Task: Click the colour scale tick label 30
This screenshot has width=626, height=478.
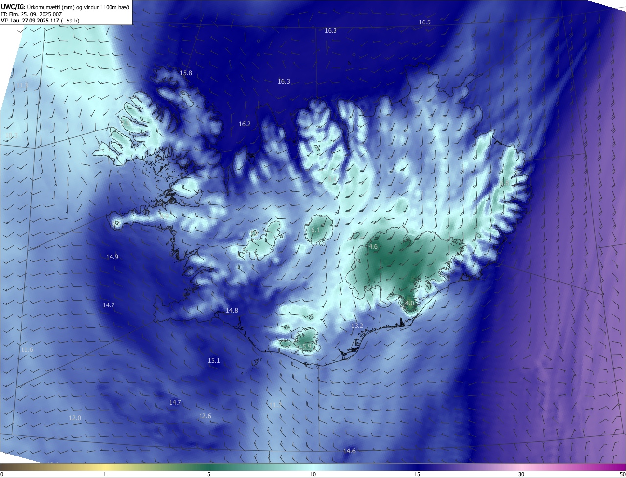Action: point(521,474)
